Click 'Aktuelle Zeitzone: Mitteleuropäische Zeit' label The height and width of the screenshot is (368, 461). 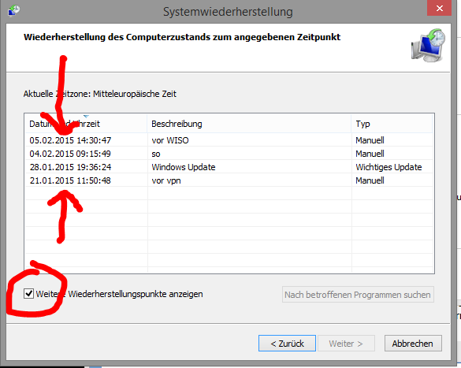[x=100, y=94]
